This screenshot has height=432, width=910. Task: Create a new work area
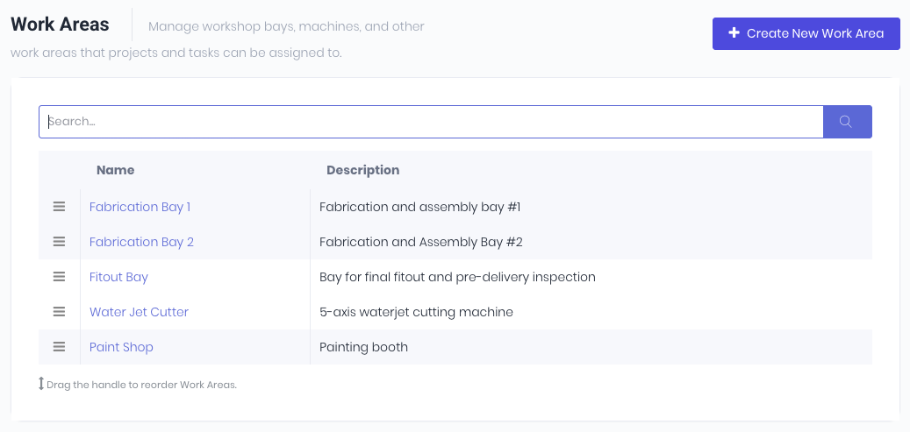coord(806,33)
